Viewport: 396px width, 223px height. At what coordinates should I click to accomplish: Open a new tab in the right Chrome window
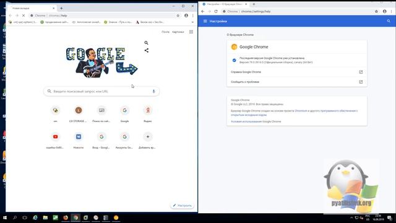[254, 4]
